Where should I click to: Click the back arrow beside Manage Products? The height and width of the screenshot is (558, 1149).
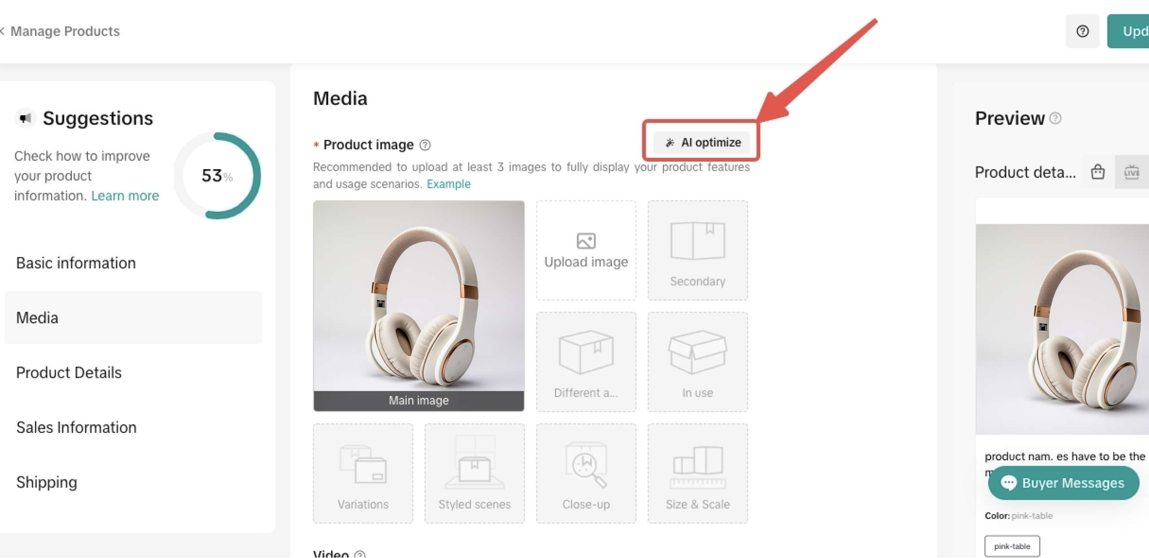click(3, 31)
